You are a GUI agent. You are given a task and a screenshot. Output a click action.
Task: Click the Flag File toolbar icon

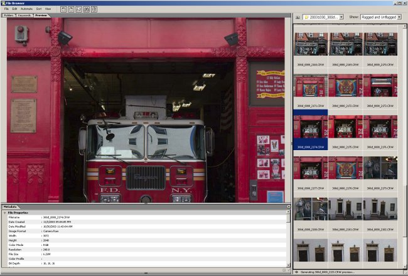pos(78,9)
